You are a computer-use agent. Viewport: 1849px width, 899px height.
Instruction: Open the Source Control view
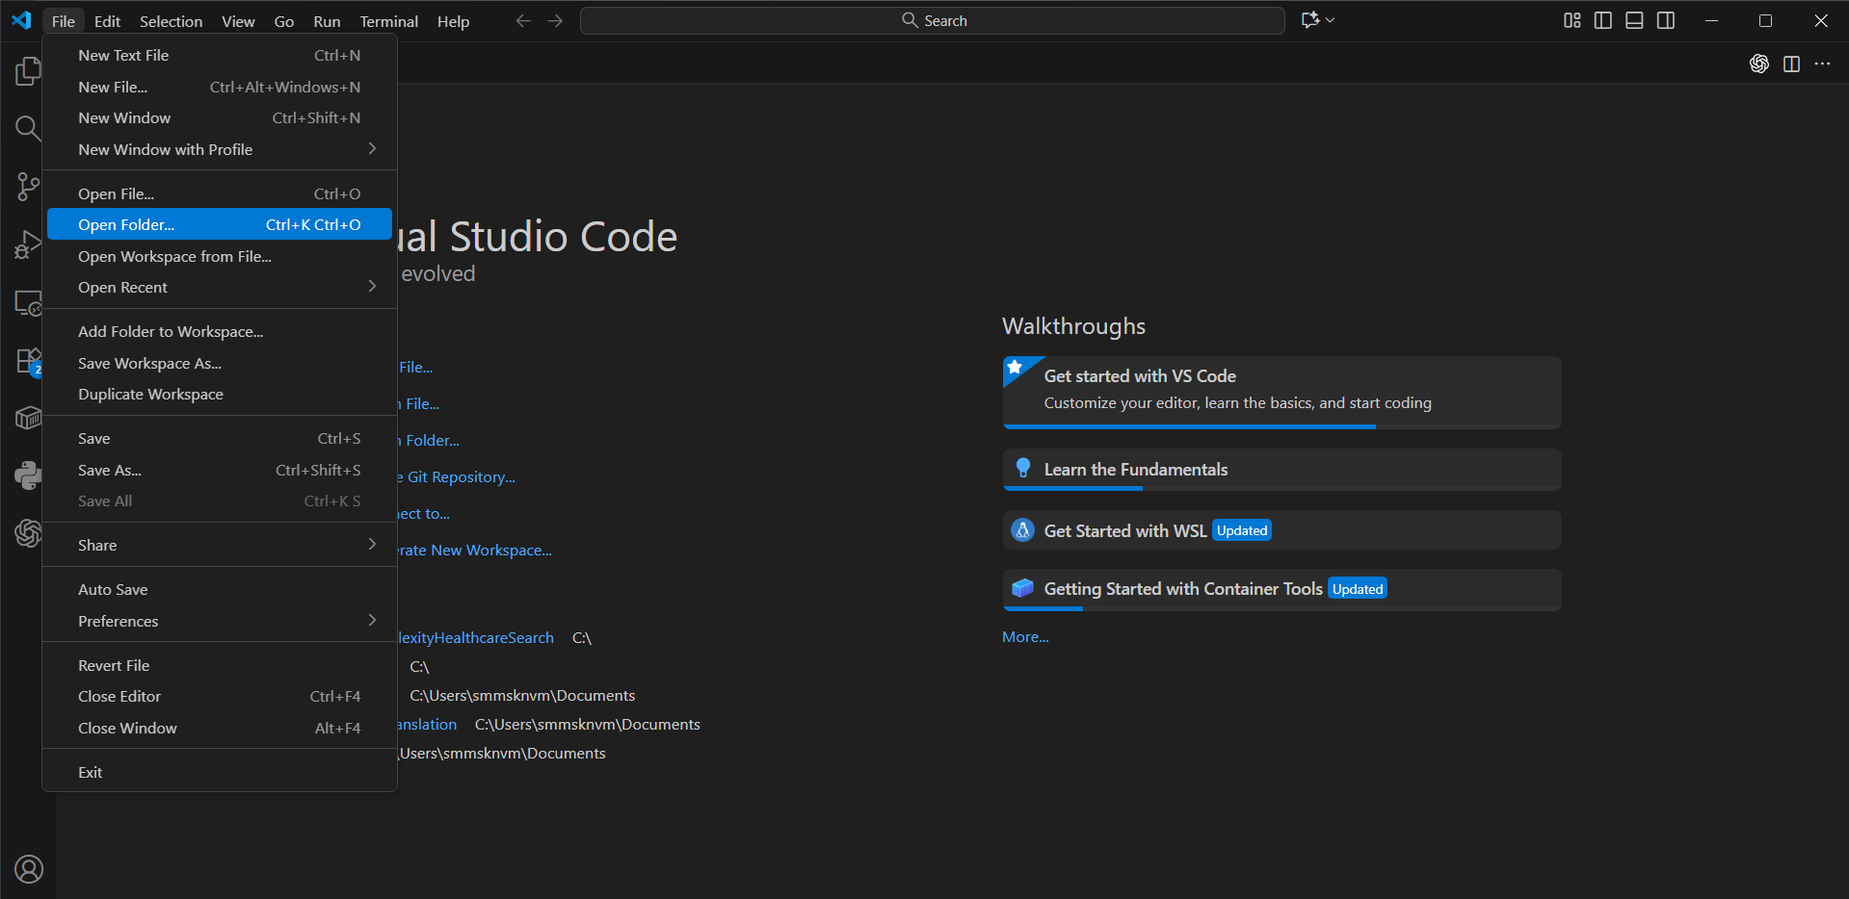click(x=28, y=186)
